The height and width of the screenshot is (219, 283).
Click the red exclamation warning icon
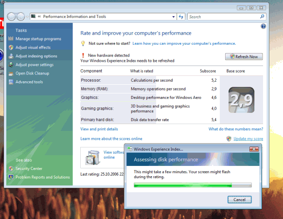pos(83,55)
